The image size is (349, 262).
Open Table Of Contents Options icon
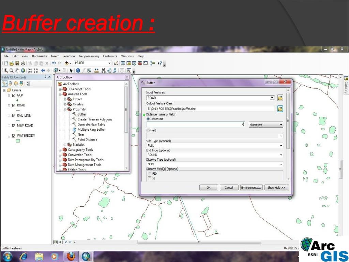pos(28,84)
